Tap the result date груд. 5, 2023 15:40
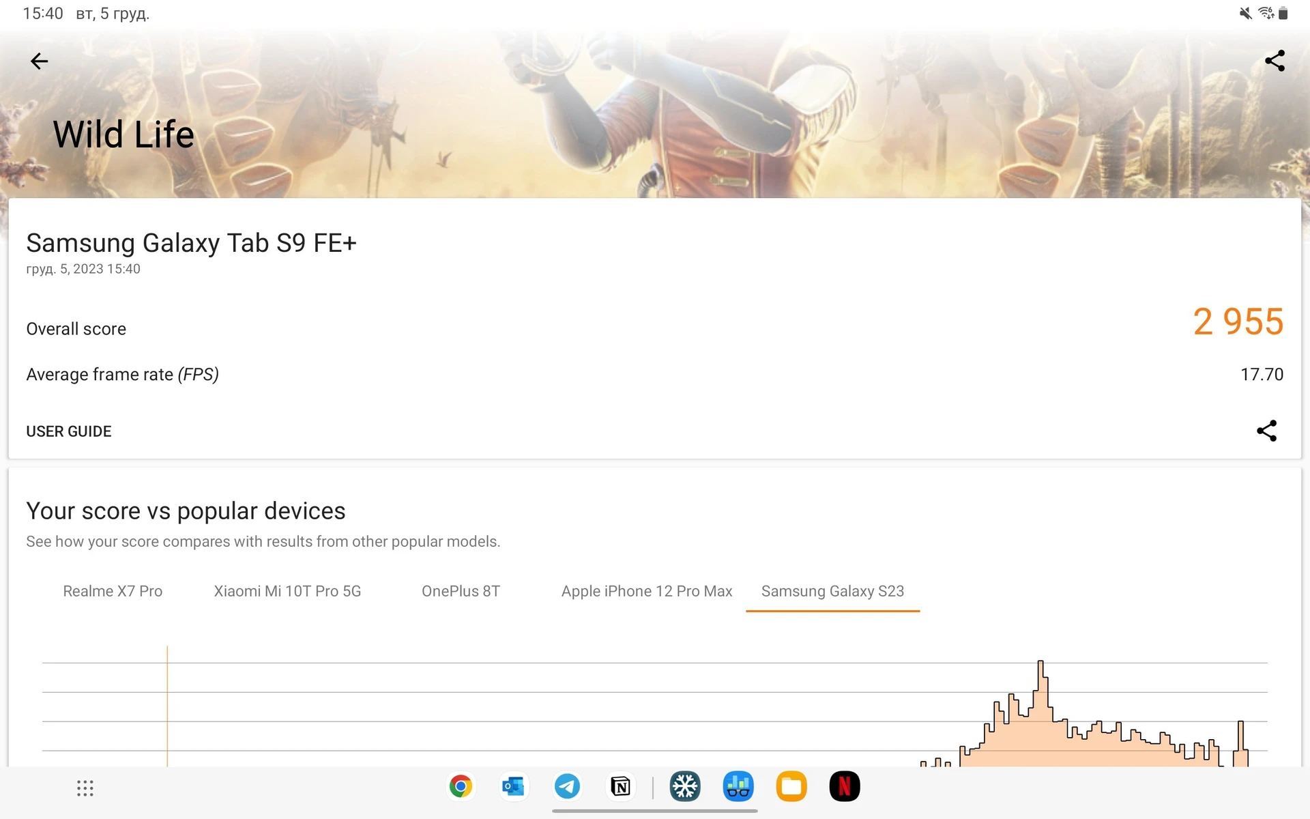Viewport: 1310px width, 819px height. point(83,269)
